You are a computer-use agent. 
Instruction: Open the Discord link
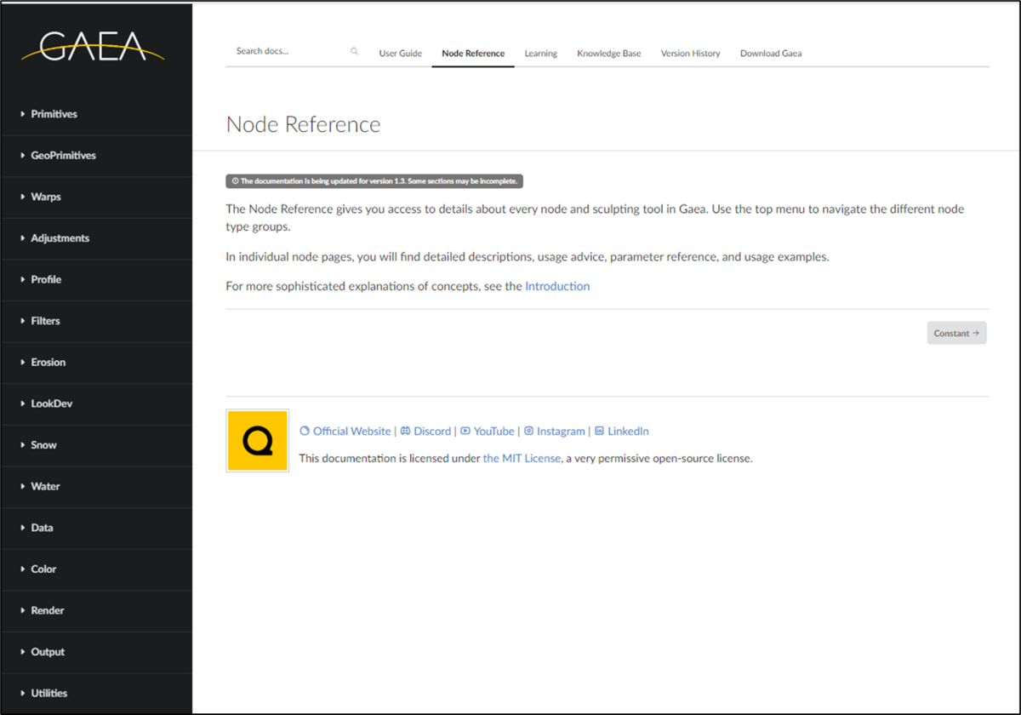click(x=425, y=432)
